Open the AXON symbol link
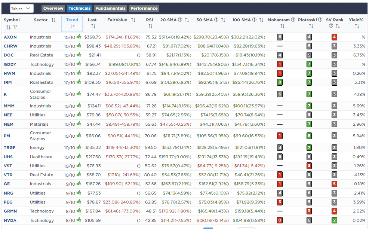369x229 pixels. pyautogui.click(x=10, y=37)
